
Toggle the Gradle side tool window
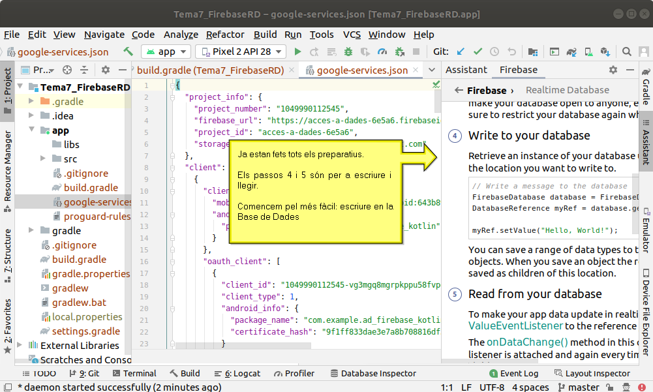(646, 87)
